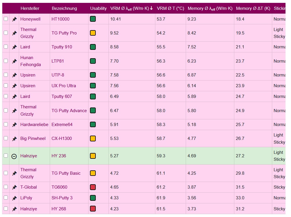Image resolution: width=291 pixels, height=217 pixels.
Task: Tick checkbox for Halnziye HY 236
Action: [x=6, y=156]
